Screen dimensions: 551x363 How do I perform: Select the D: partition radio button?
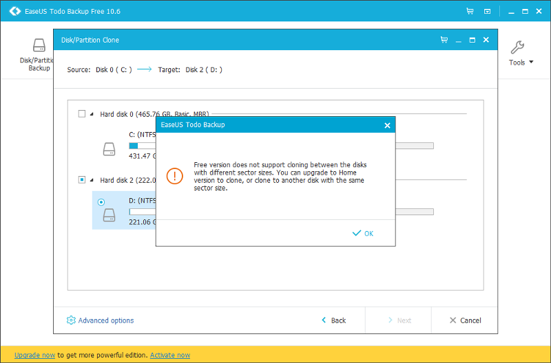pyautogui.click(x=101, y=202)
